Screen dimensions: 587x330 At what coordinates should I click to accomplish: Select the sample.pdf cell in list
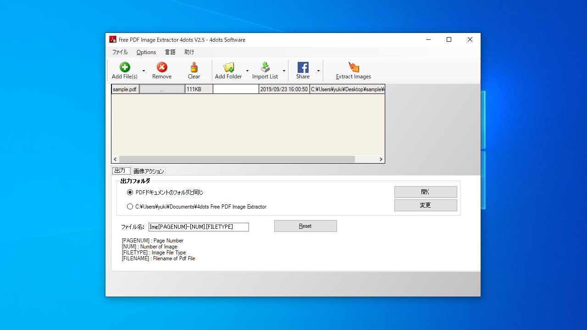tap(125, 89)
